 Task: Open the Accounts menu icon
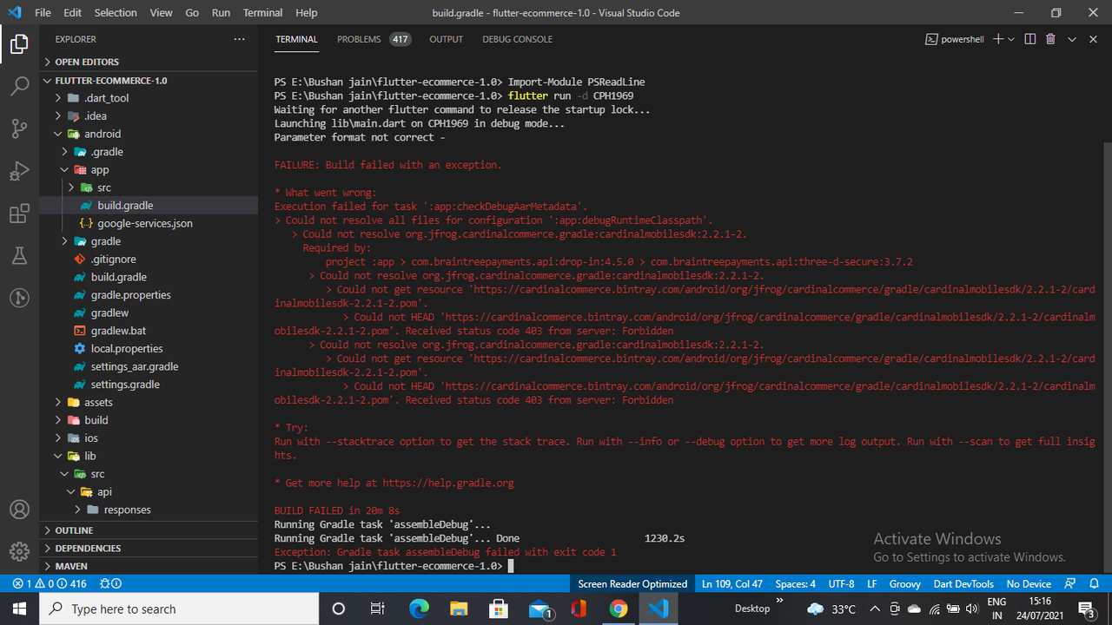tap(19, 510)
